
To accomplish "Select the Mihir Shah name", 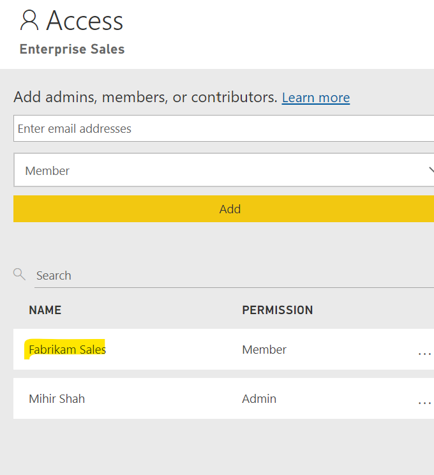I will [57, 399].
